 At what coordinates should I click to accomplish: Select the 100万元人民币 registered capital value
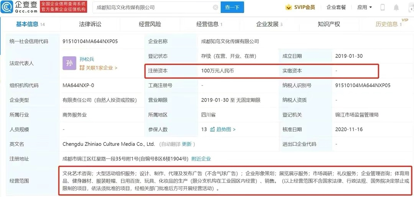(218, 71)
